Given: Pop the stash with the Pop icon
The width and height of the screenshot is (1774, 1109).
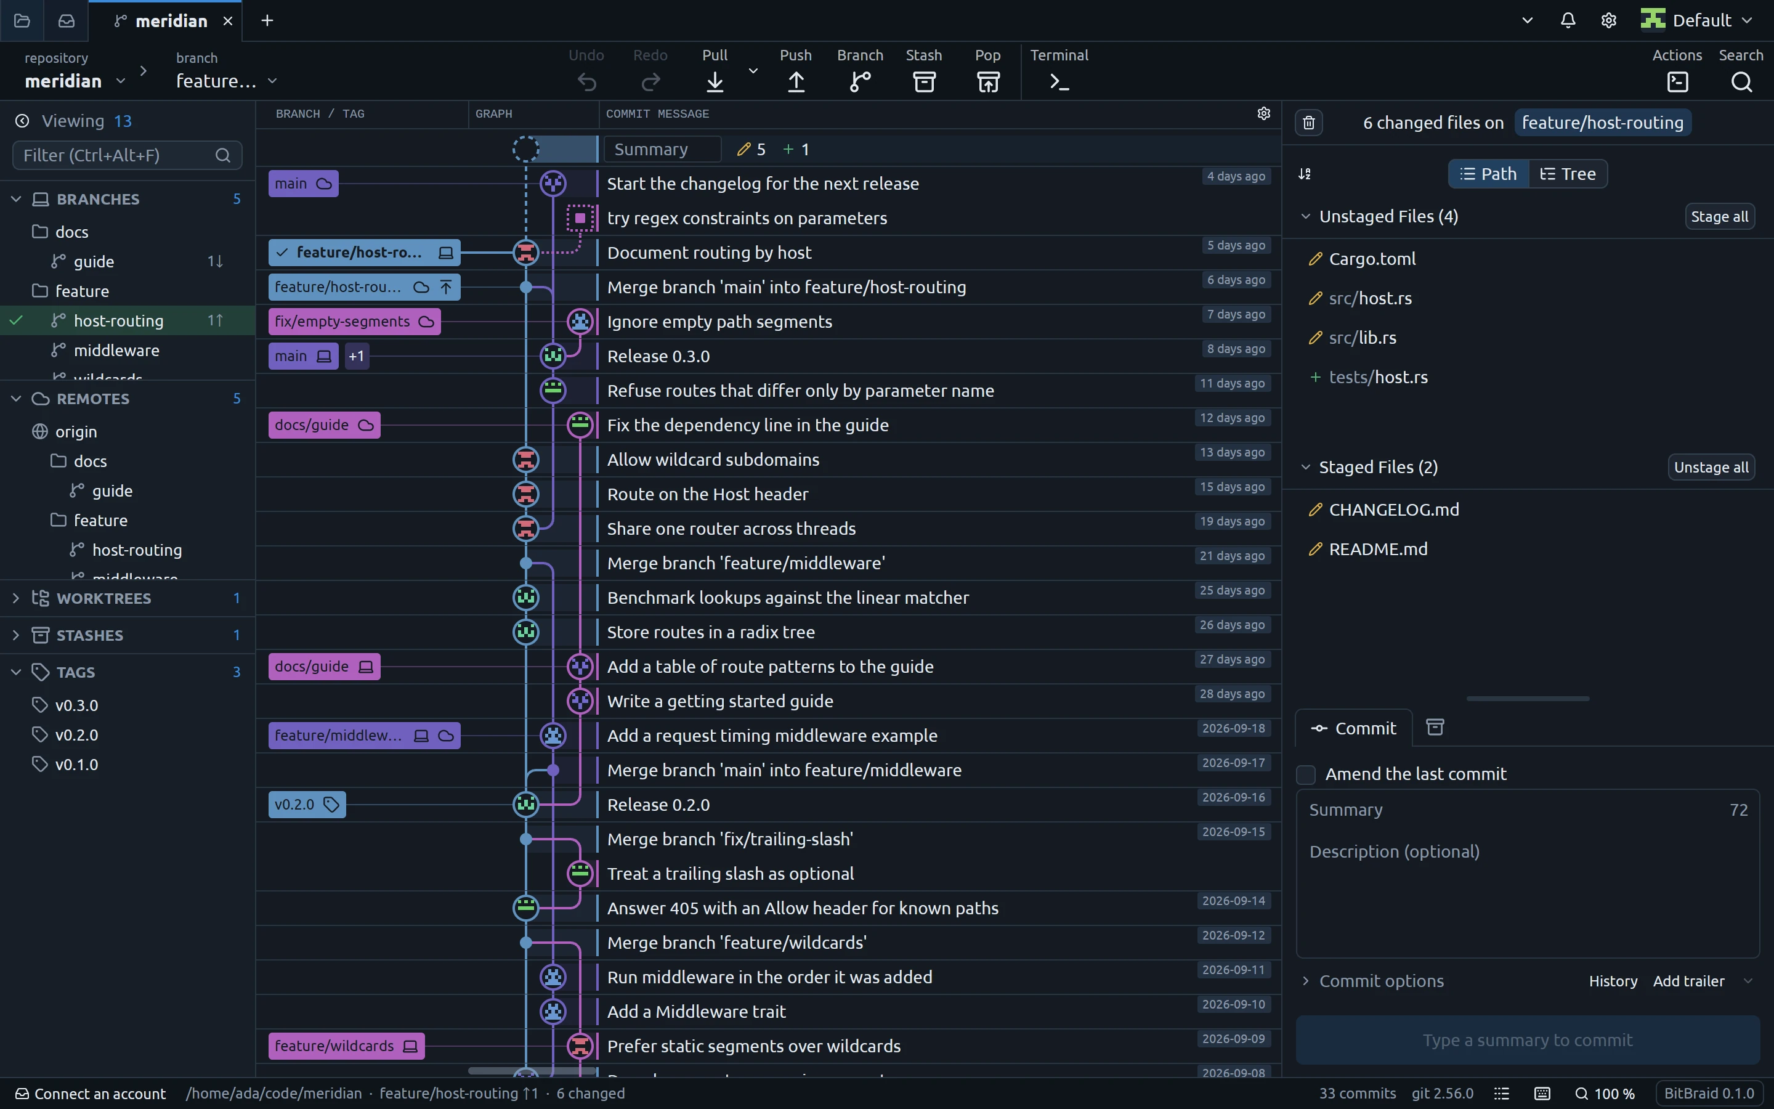Looking at the screenshot, I should pyautogui.click(x=988, y=81).
